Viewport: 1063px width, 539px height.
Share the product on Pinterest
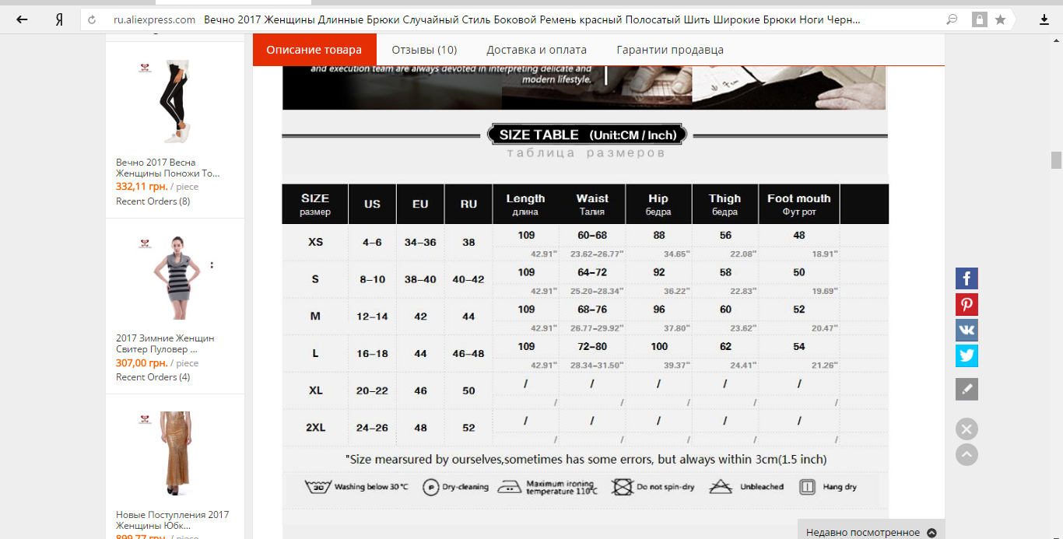(967, 304)
